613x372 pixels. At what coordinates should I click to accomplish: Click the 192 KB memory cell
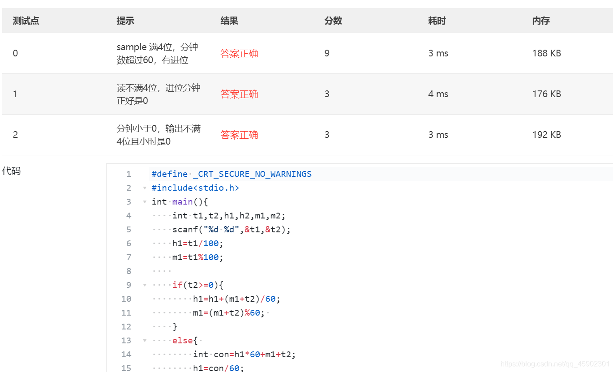click(546, 135)
